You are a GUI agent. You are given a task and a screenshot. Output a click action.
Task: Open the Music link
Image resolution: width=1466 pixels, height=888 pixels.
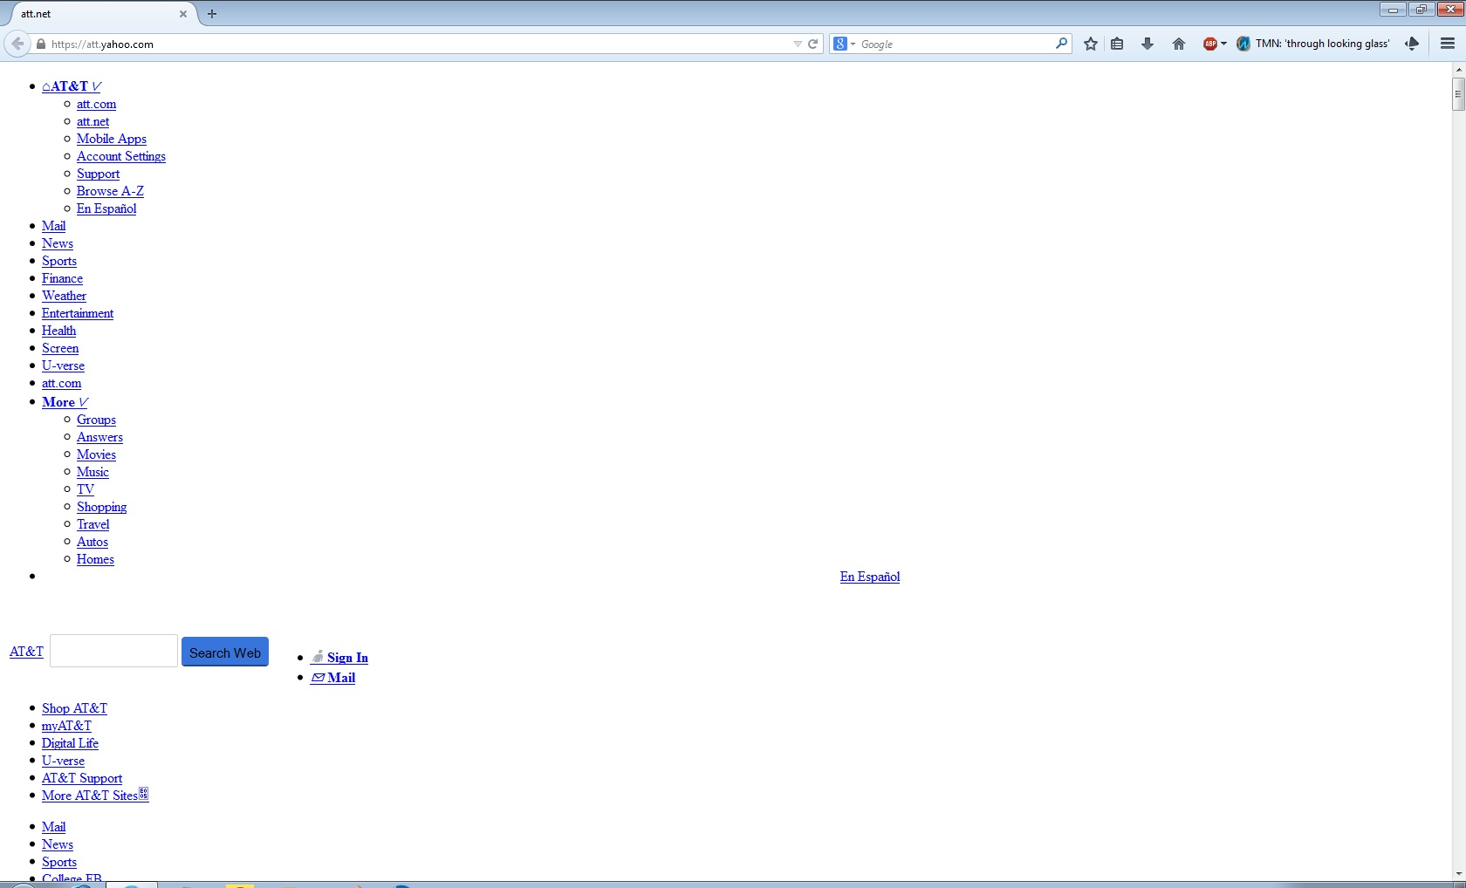point(92,472)
